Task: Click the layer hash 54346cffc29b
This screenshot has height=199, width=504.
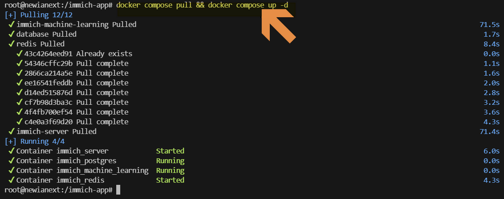Action: point(48,63)
